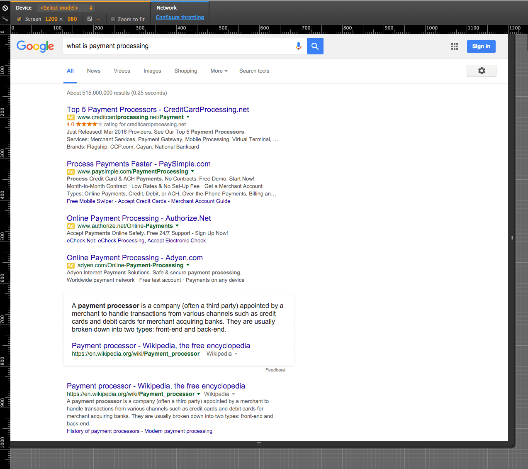Toggle the Screen checkbox
528x469 pixels.
[19, 19]
